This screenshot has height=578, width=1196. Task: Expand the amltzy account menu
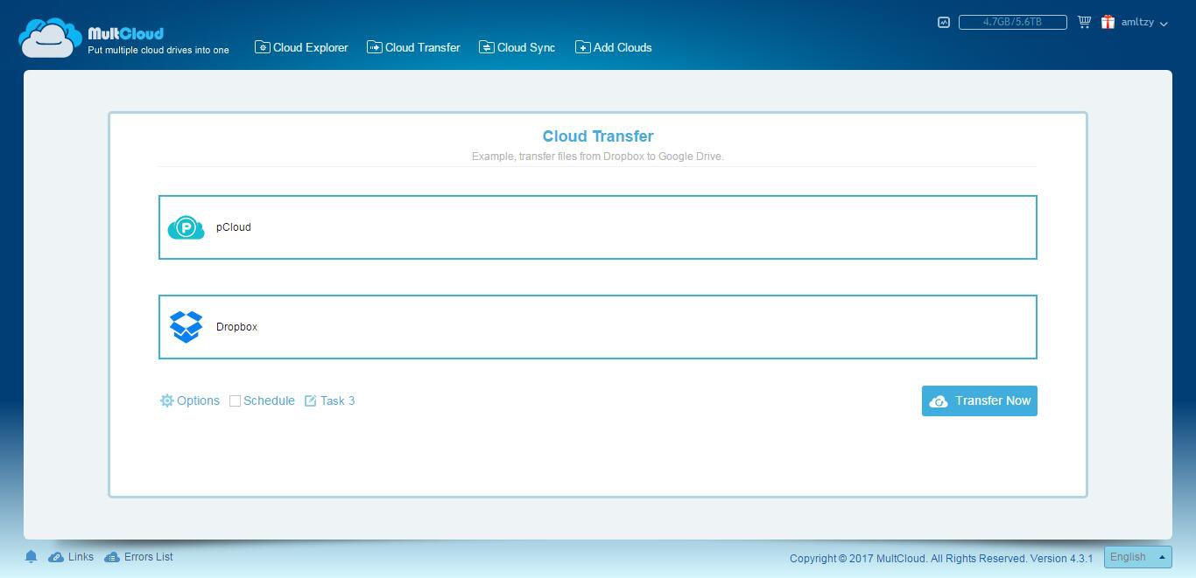(1144, 23)
